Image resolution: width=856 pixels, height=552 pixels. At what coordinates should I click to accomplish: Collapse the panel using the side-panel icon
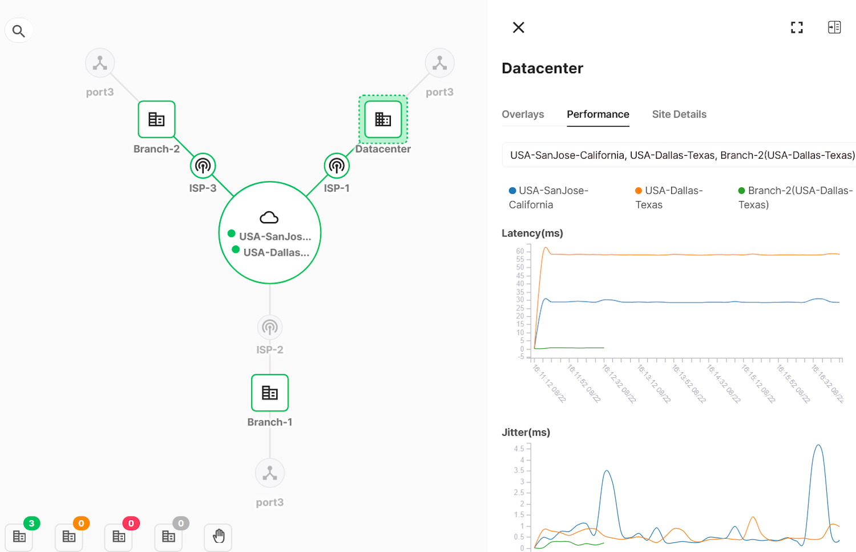tap(834, 27)
